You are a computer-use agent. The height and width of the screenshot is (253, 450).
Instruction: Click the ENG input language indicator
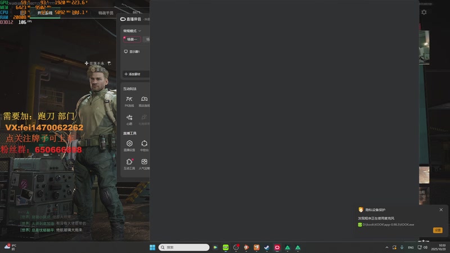click(411, 247)
